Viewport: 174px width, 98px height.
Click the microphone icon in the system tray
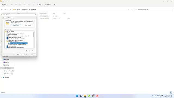pyautogui.click(x=155, y=96)
